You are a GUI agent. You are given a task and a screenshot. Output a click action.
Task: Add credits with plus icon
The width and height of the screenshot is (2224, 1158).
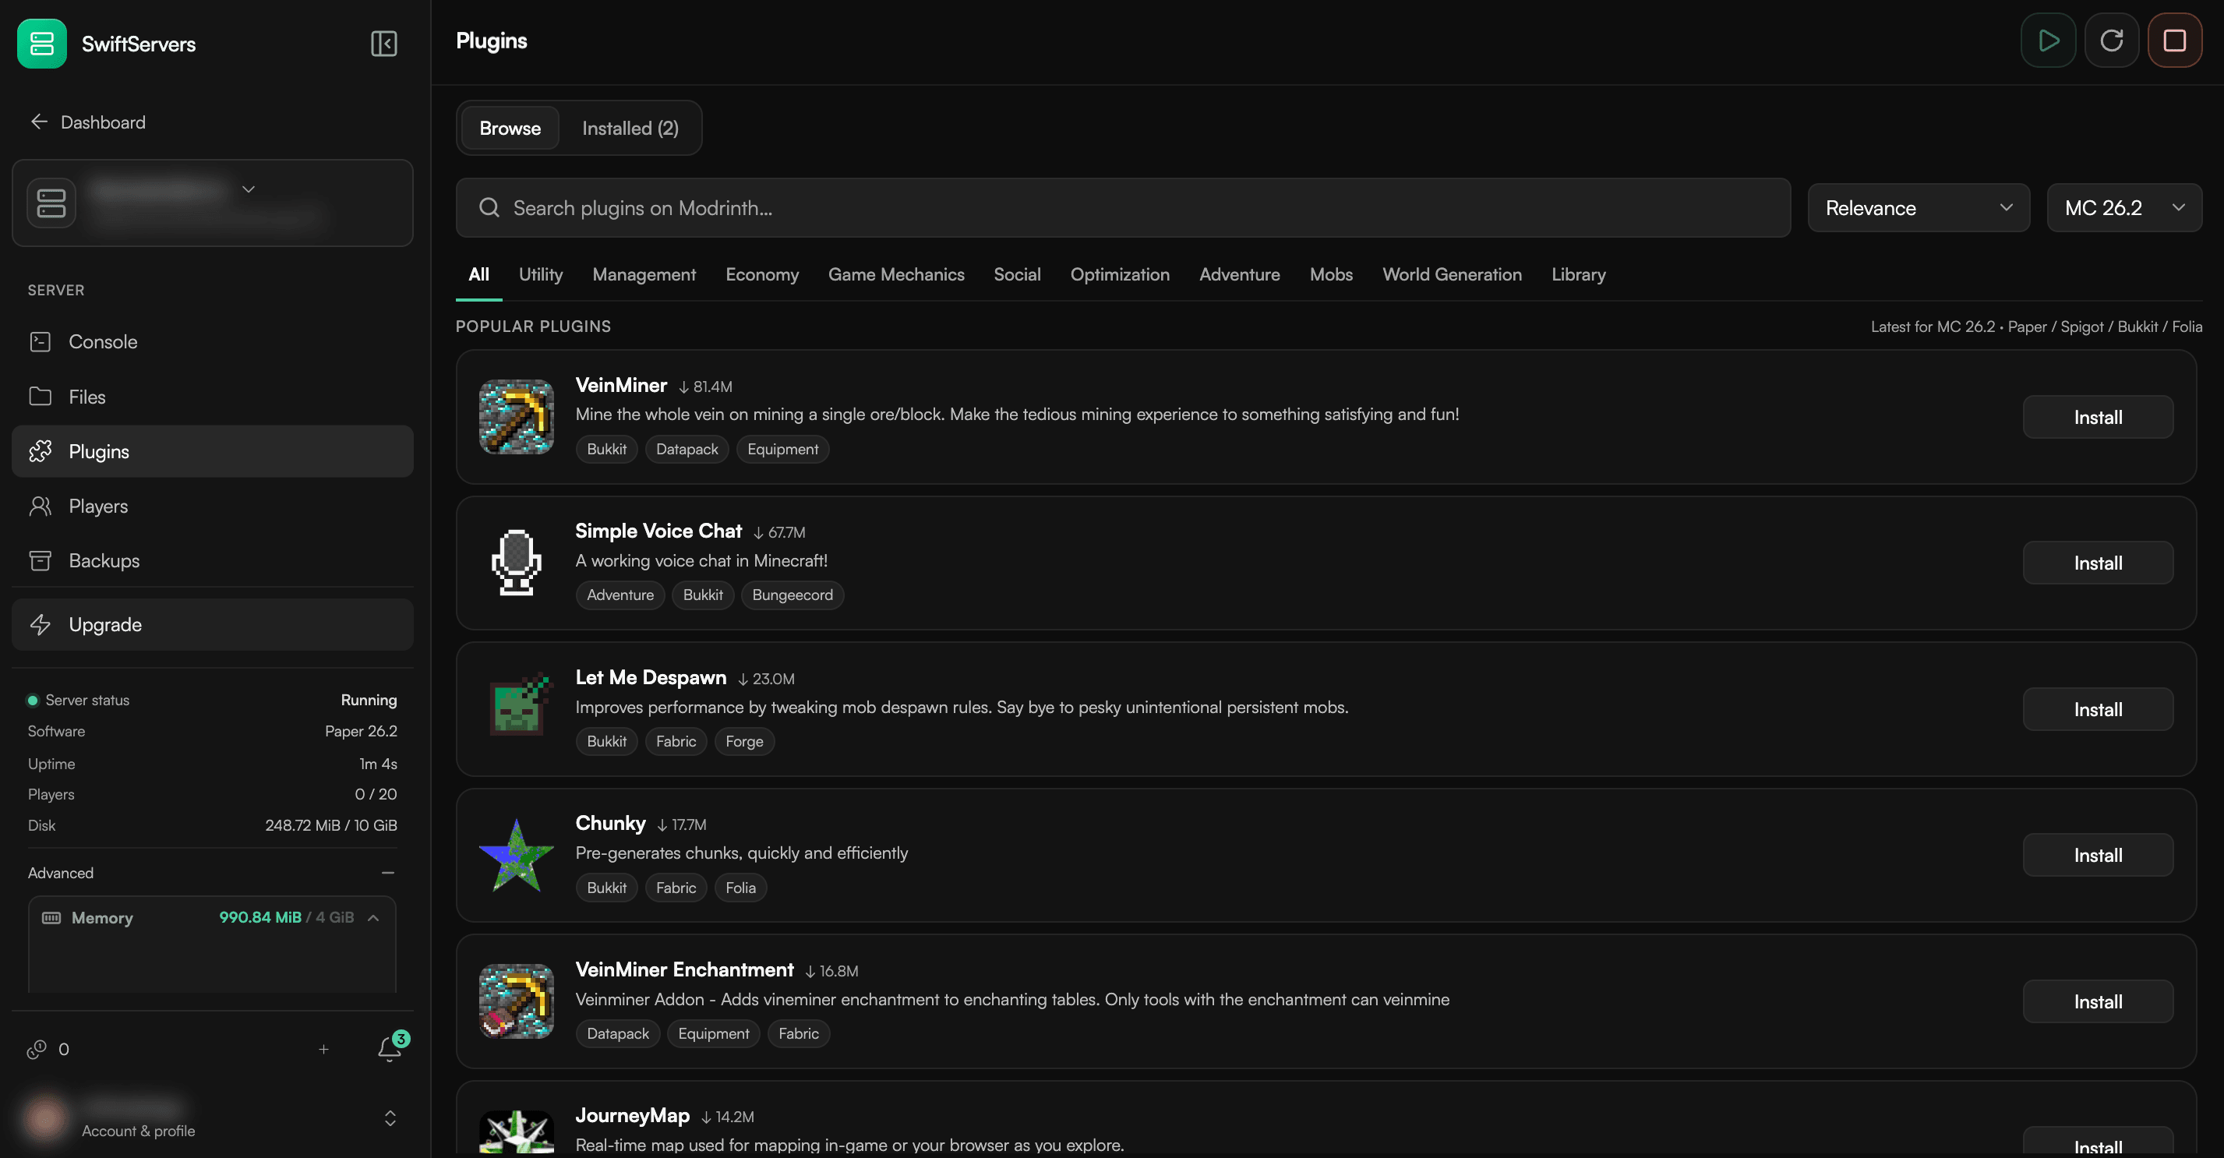pyautogui.click(x=323, y=1049)
